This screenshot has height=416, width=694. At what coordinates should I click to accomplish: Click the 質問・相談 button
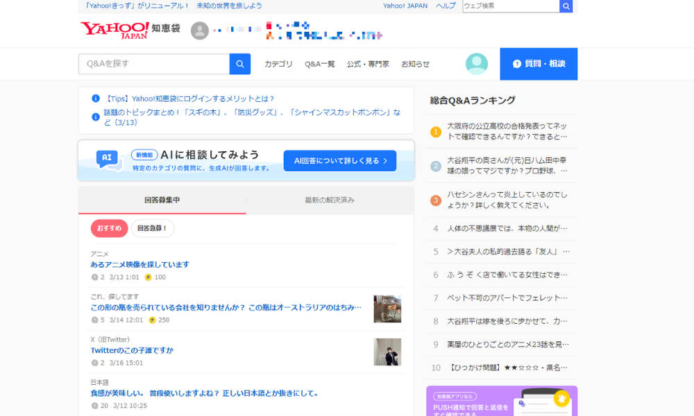click(539, 64)
